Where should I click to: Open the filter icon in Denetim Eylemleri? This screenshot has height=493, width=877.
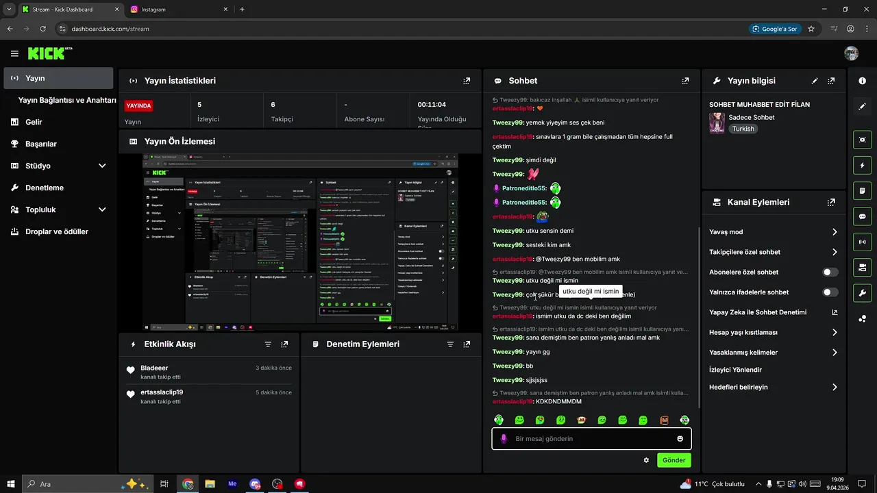(450, 344)
